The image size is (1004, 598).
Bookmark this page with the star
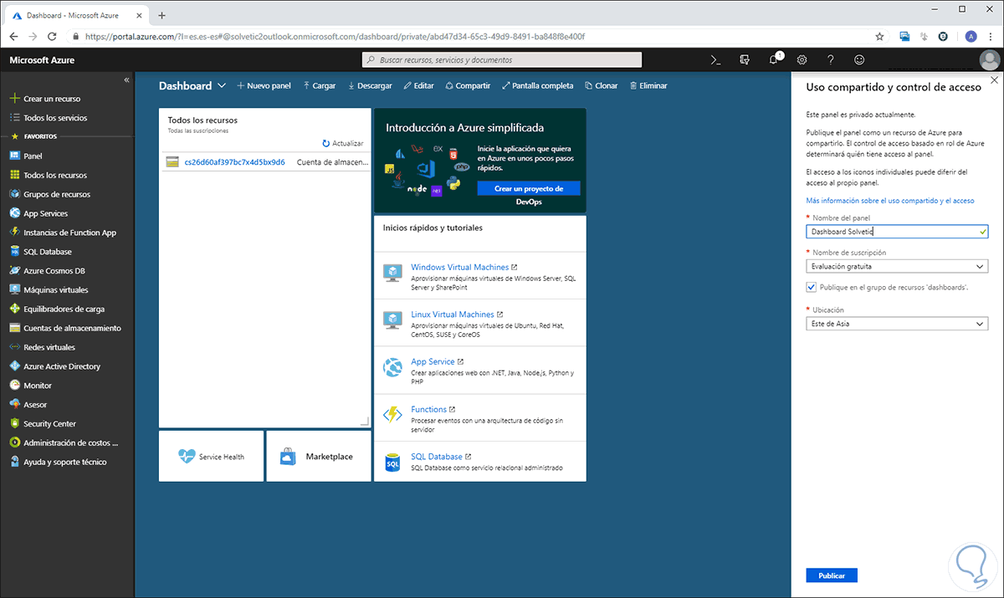879,37
